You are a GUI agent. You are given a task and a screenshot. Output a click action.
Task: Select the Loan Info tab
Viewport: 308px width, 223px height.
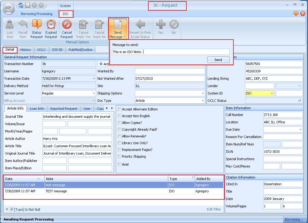click(37, 109)
